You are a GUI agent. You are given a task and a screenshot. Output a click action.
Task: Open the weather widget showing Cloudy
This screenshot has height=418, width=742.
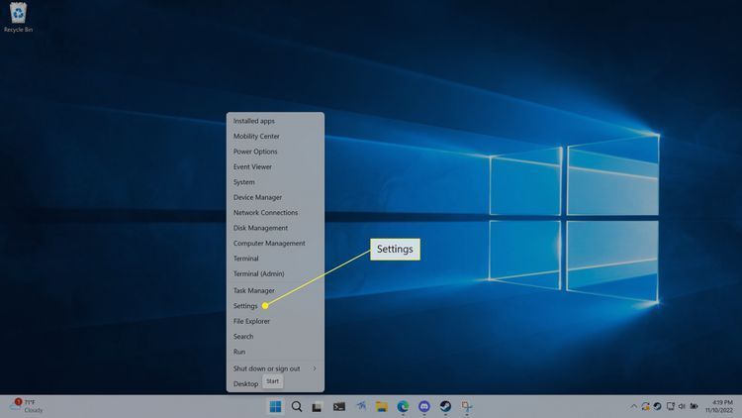[x=26, y=406]
